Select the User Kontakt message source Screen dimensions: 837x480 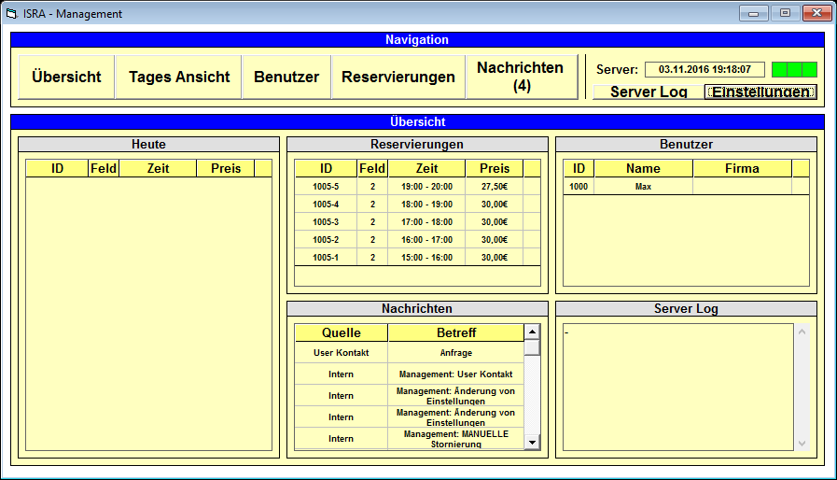point(342,353)
